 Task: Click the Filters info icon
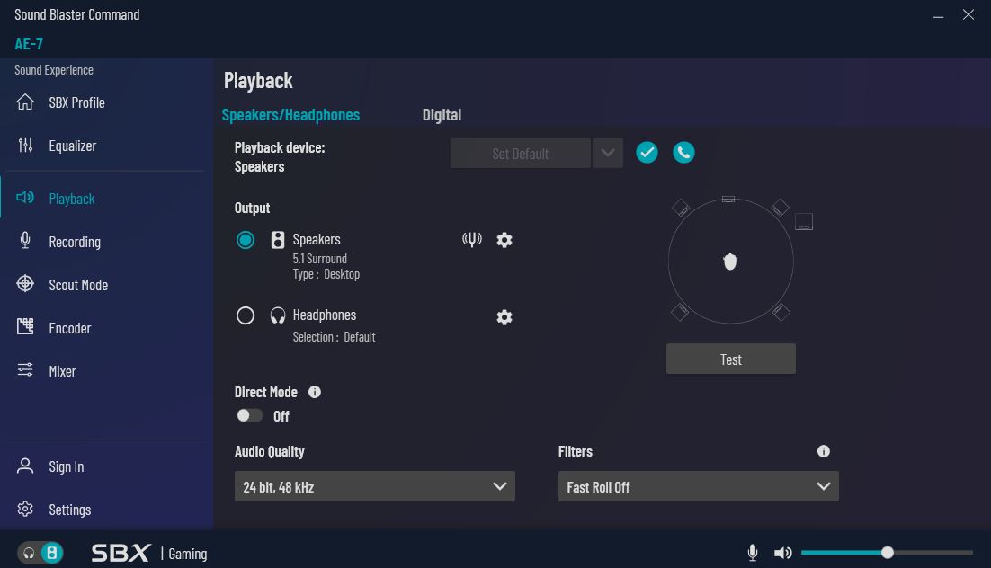pyautogui.click(x=824, y=451)
